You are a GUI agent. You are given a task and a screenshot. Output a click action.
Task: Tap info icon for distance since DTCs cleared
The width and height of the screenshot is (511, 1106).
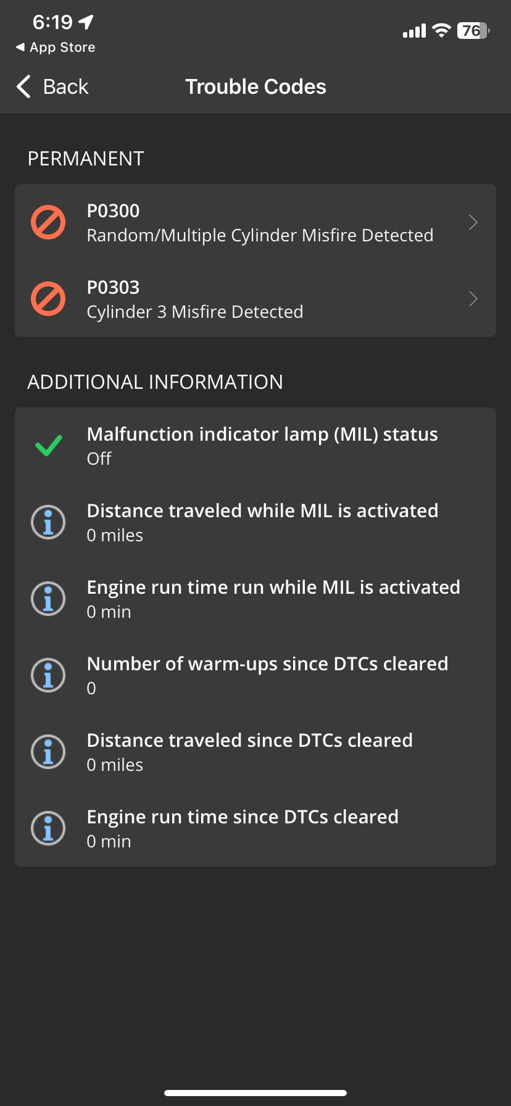(48, 752)
